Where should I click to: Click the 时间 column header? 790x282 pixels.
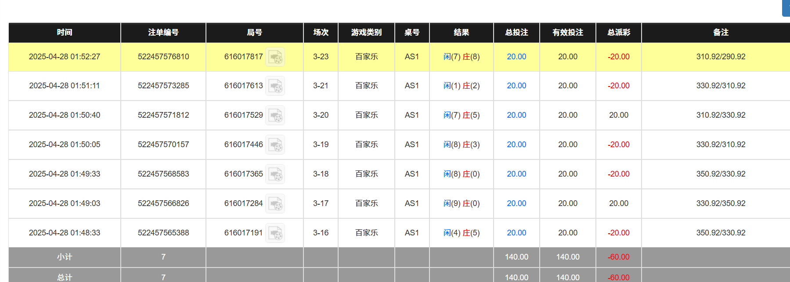click(x=65, y=33)
